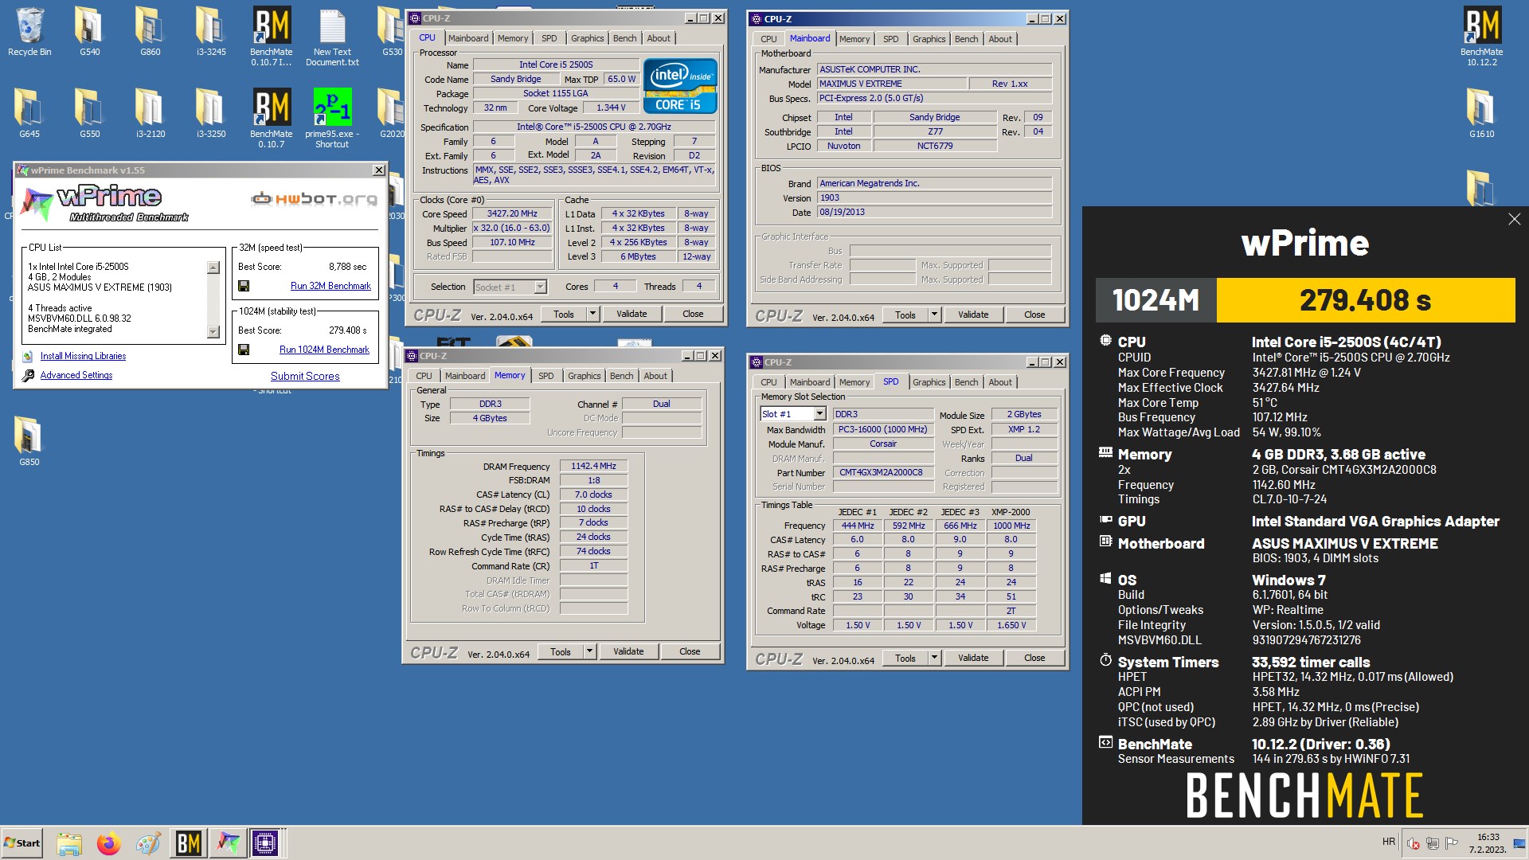This screenshot has width=1529, height=860.
Task: Click the Part Number field CMT4GX3M2A2000C8
Action: [x=882, y=472]
